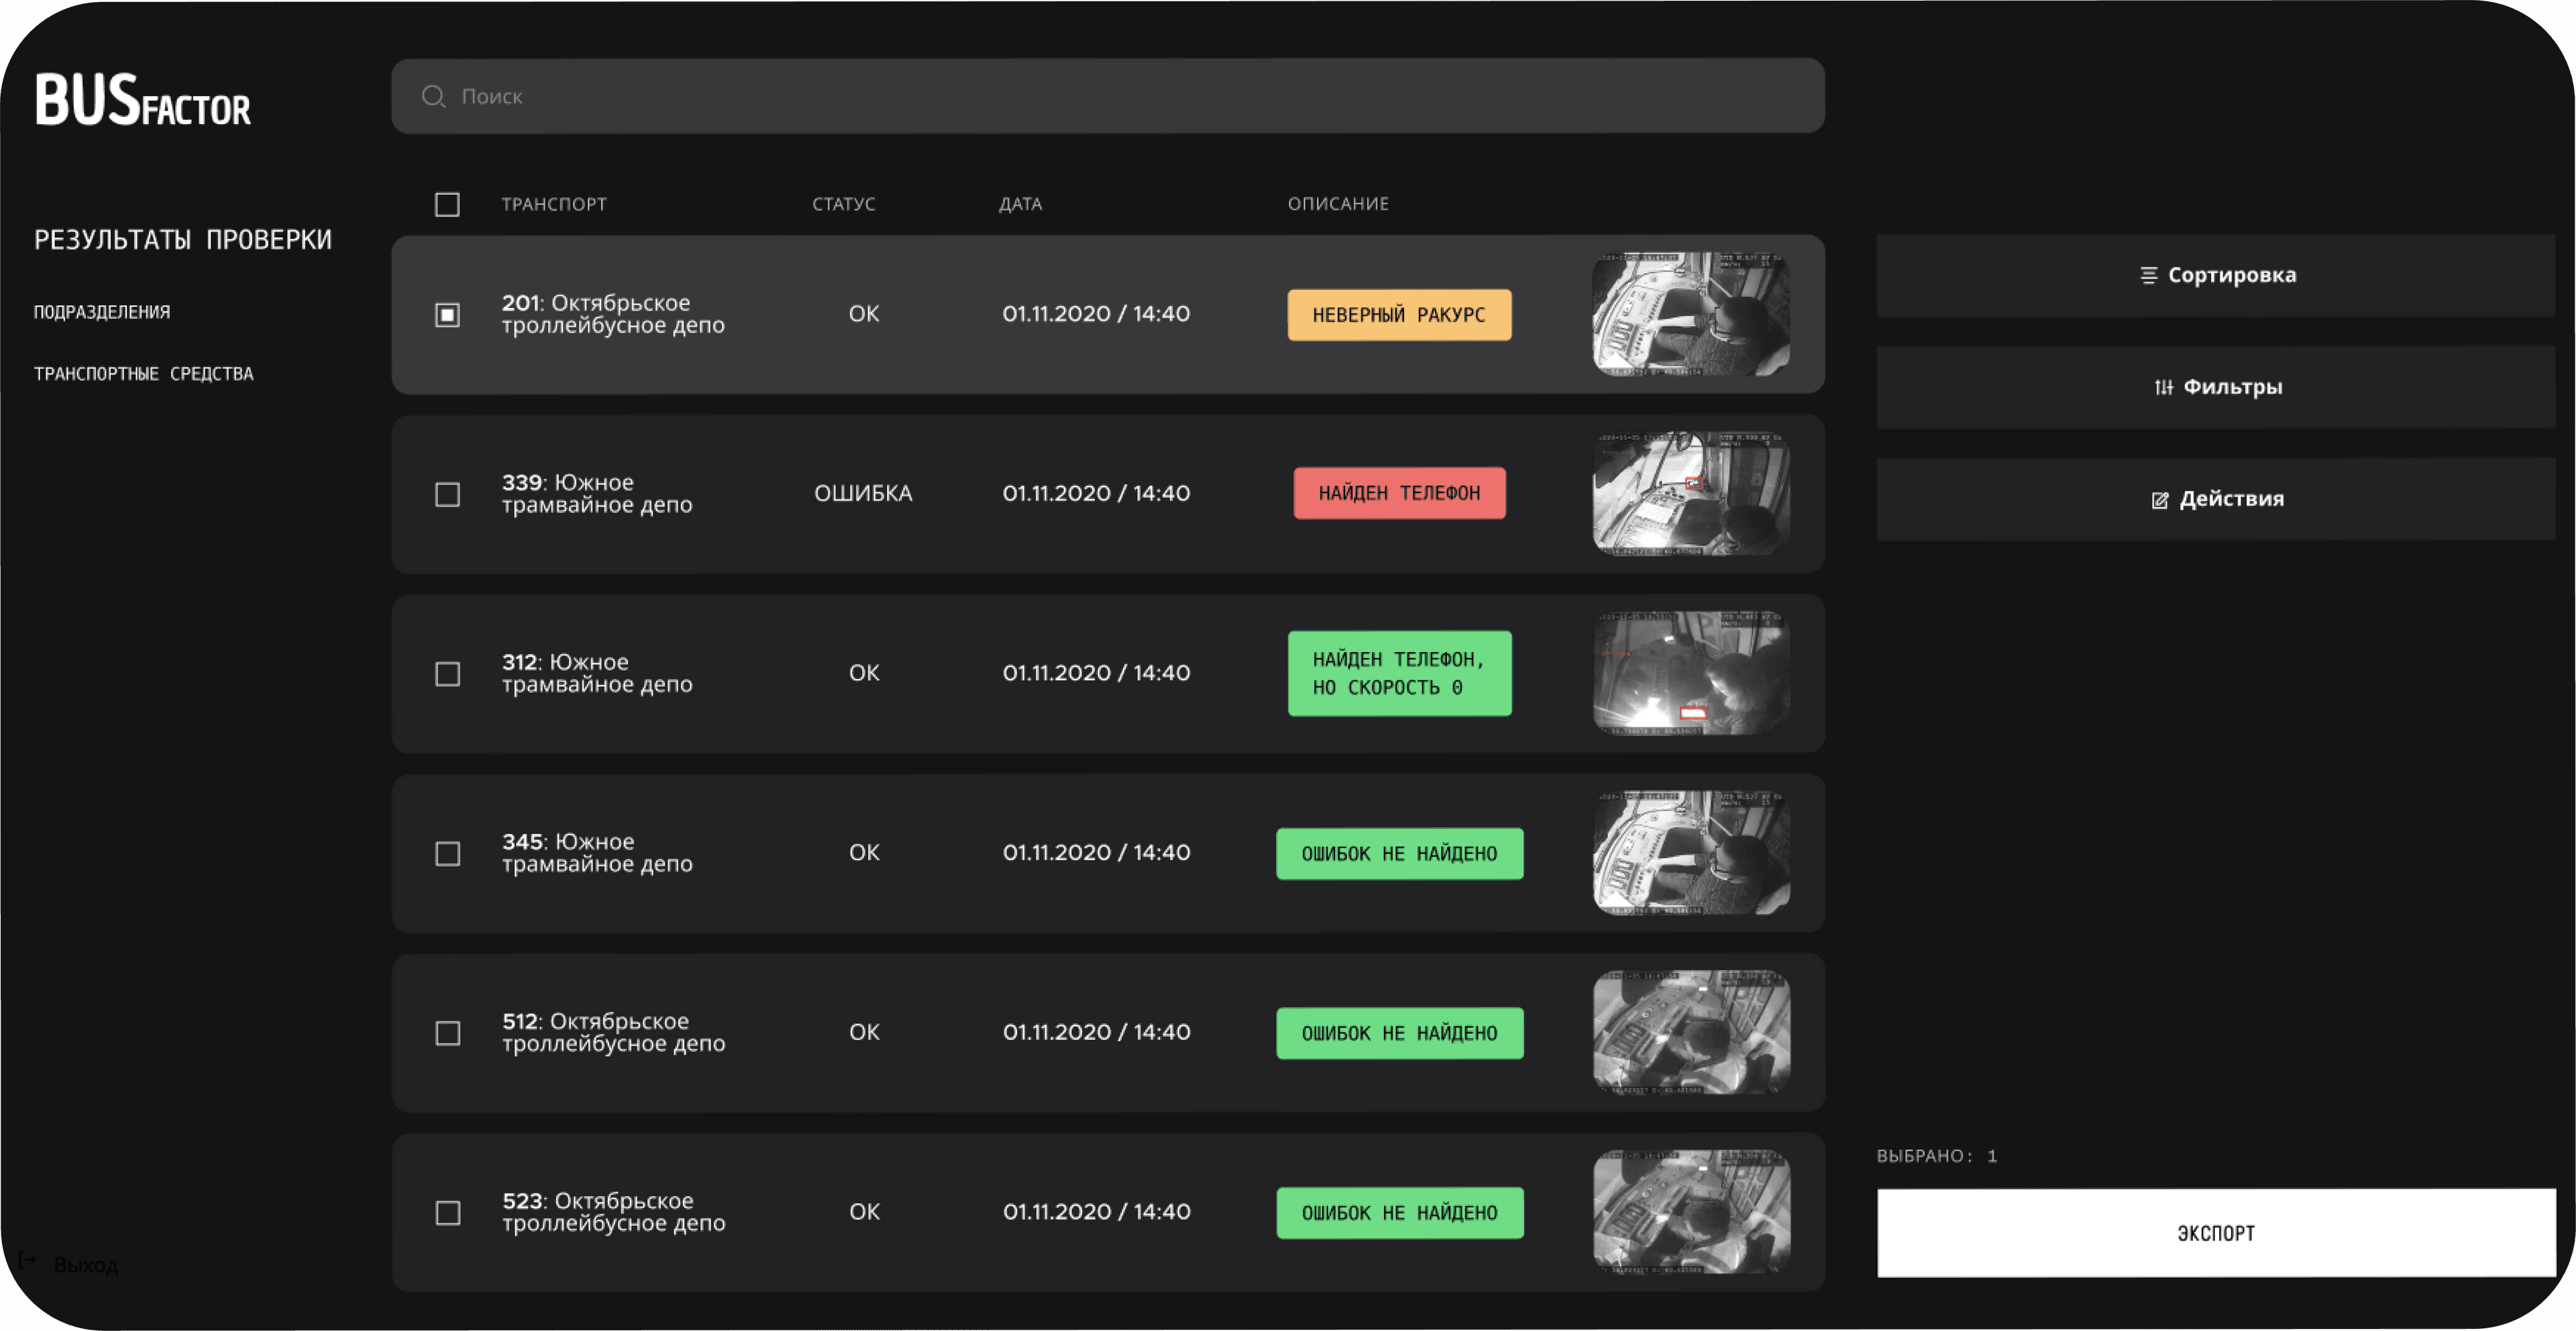Click the BUS Factor logo
This screenshot has width=2576, height=1331.
pos(143,101)
